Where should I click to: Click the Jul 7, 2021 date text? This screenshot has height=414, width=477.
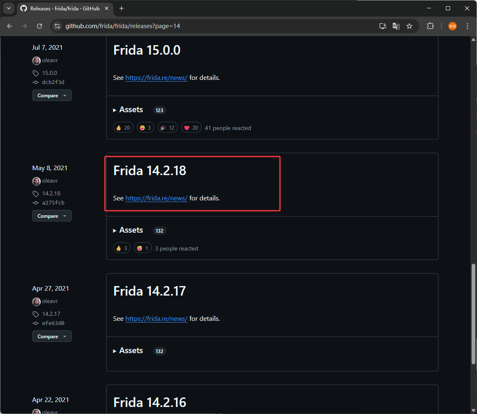[47, 47]
